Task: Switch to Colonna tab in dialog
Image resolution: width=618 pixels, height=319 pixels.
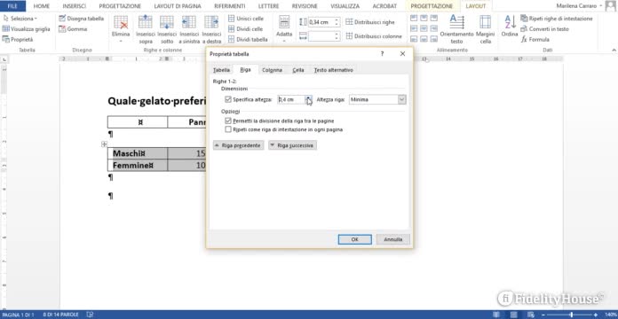Action: (272, 70)
